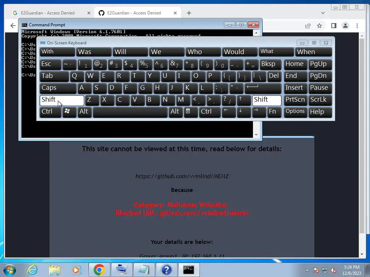This screenshot has height=277, width=370.
Task: Open new tab with plus button
Action: click(189, 13)
